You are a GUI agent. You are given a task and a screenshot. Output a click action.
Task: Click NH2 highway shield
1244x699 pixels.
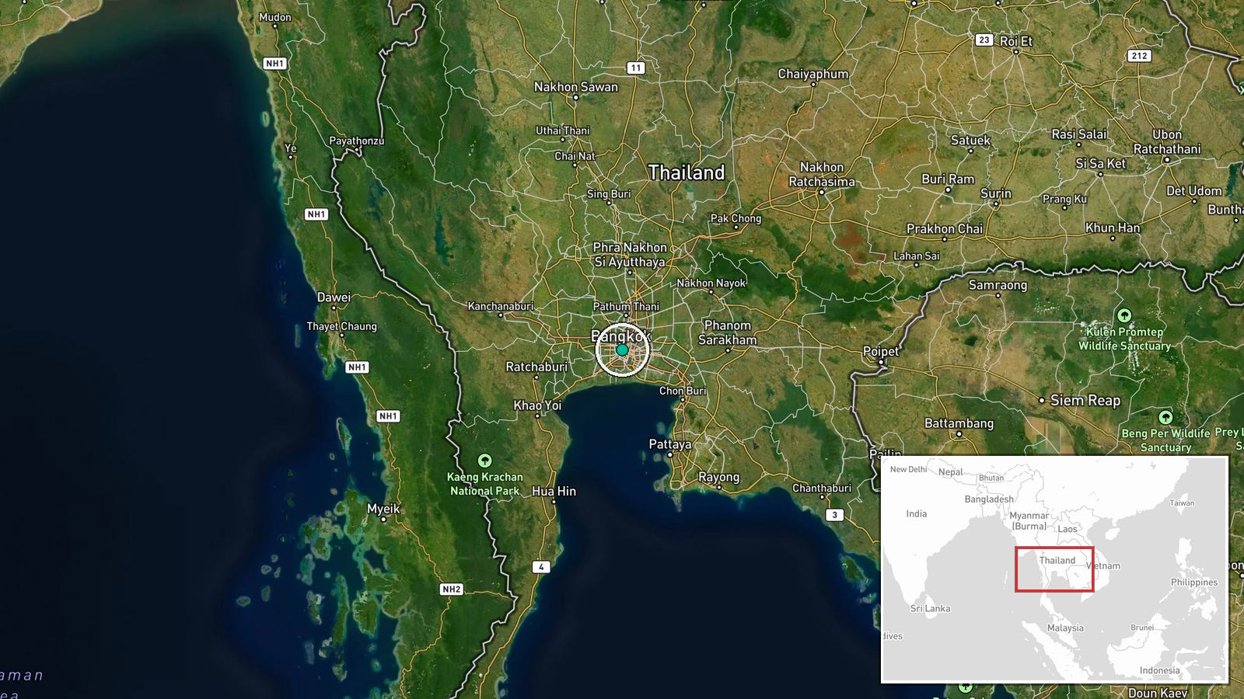coord(452,589)
